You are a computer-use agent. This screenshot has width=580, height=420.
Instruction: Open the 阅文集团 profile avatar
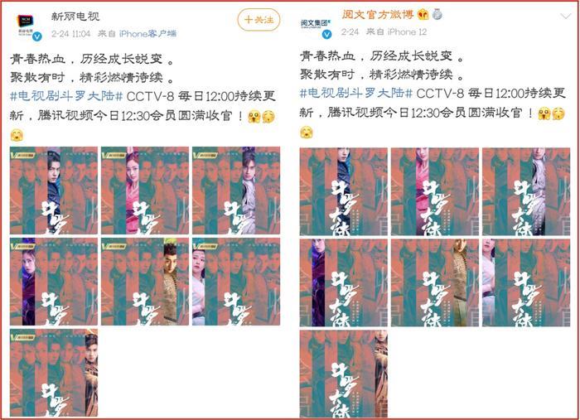pyautogui.click(x=314, y=23)
